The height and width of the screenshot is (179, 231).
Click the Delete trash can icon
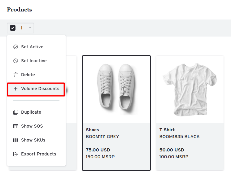tap(15, 75)
